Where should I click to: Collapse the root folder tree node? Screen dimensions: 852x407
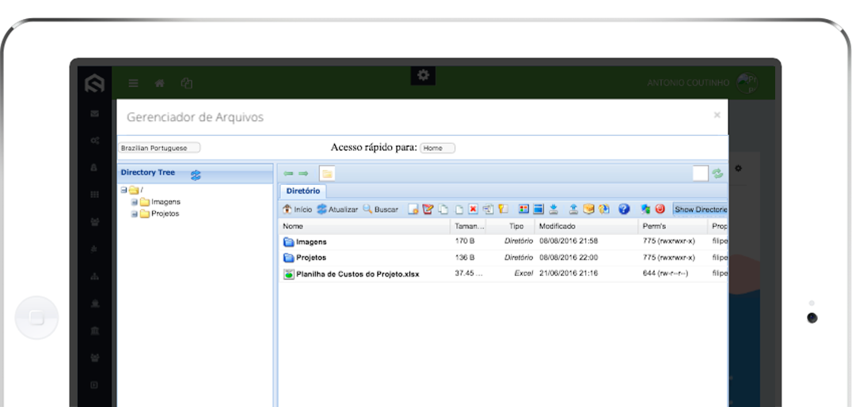click(124, 190)
